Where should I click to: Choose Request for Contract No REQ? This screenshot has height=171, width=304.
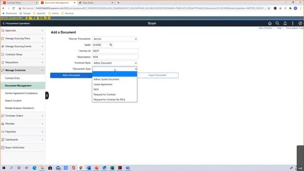114,99
